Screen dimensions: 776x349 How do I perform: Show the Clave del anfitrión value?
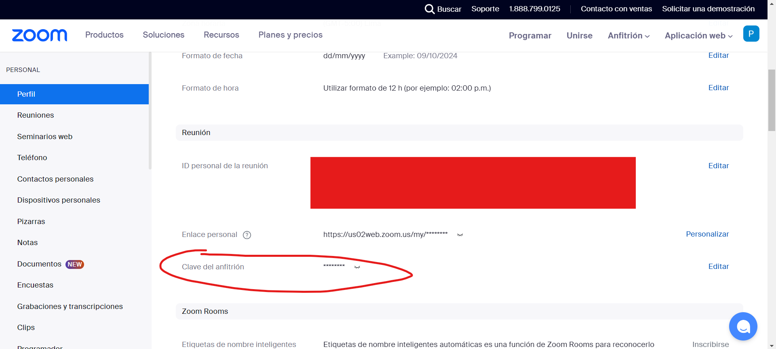click(x=357, y=267)
